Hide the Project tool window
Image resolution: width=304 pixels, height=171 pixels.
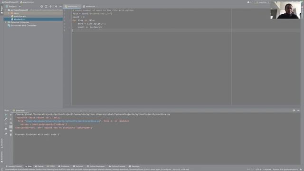click(60, 6)
